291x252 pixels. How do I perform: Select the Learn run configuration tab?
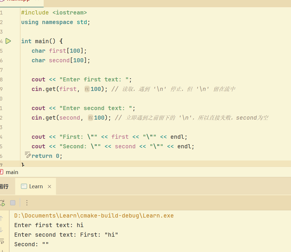[36, 187]
